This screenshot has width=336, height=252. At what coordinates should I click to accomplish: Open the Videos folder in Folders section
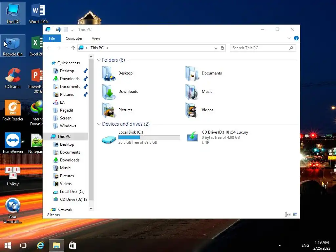(x=199, y=110)
